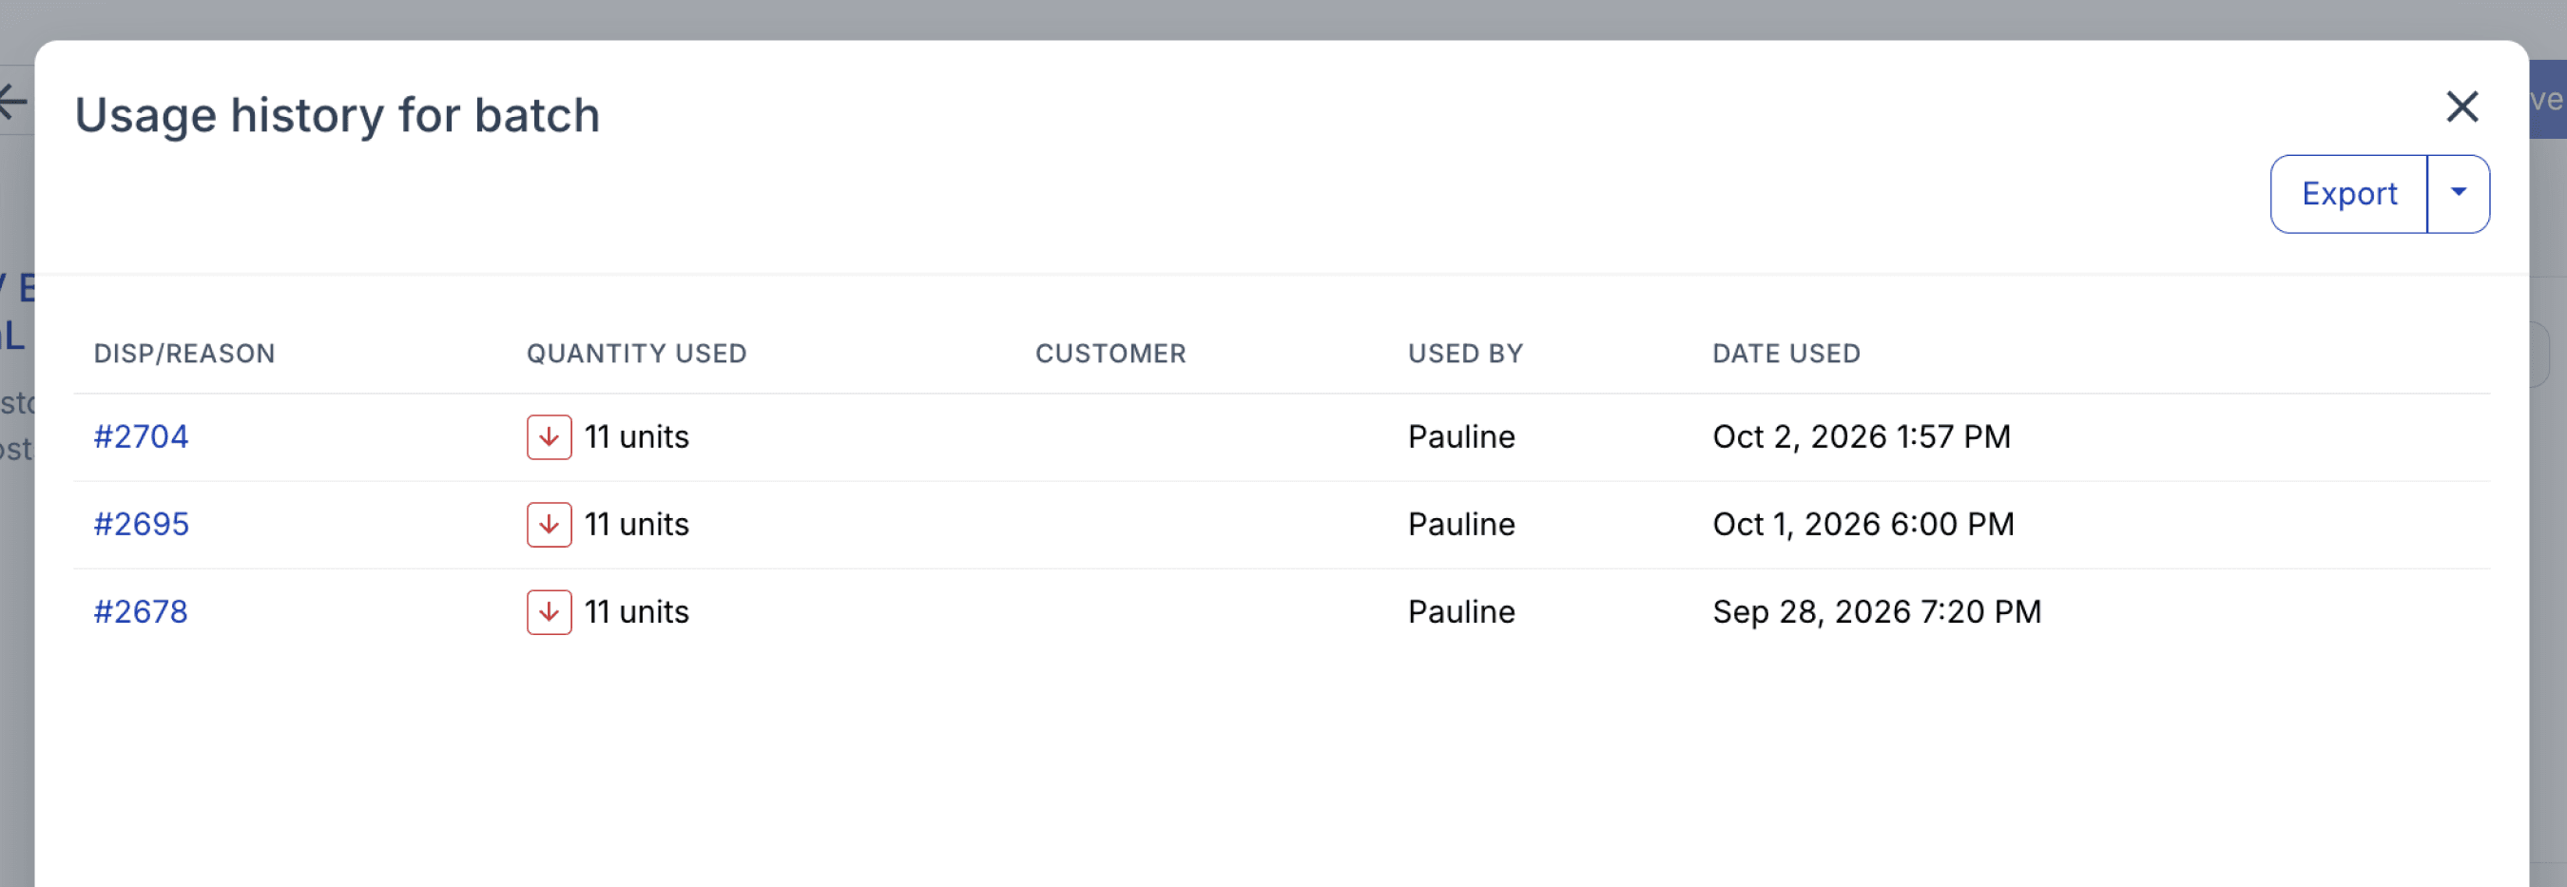Click the red down-arrow icon in row #2695
This screenshot has height=887, width=2567.
(x=550, y=525)
